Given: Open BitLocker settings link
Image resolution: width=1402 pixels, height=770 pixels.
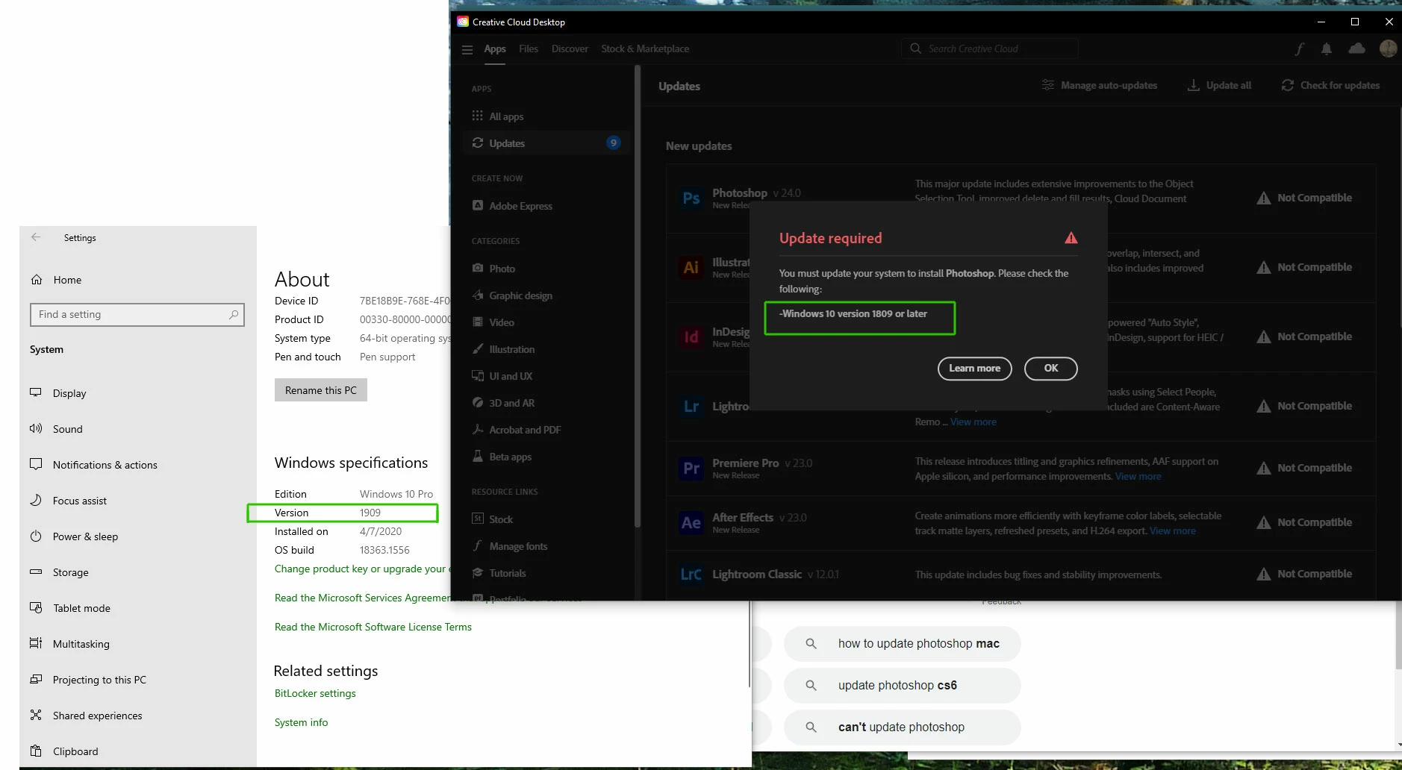Looking at the screenshot, I should pos(315,693).
